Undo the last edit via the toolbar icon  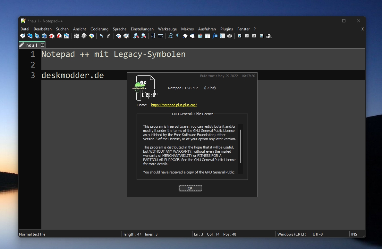tap(101, 36)
